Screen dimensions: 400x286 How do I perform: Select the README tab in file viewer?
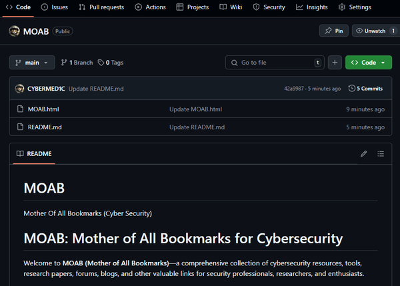coord(33,153)
